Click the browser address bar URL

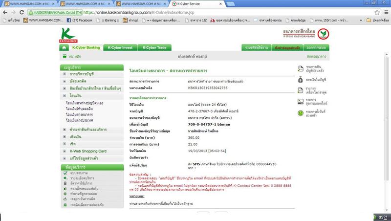tap(139, 12)
